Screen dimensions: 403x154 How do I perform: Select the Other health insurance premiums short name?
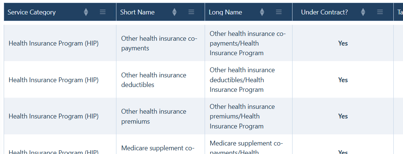click(154, 116)
